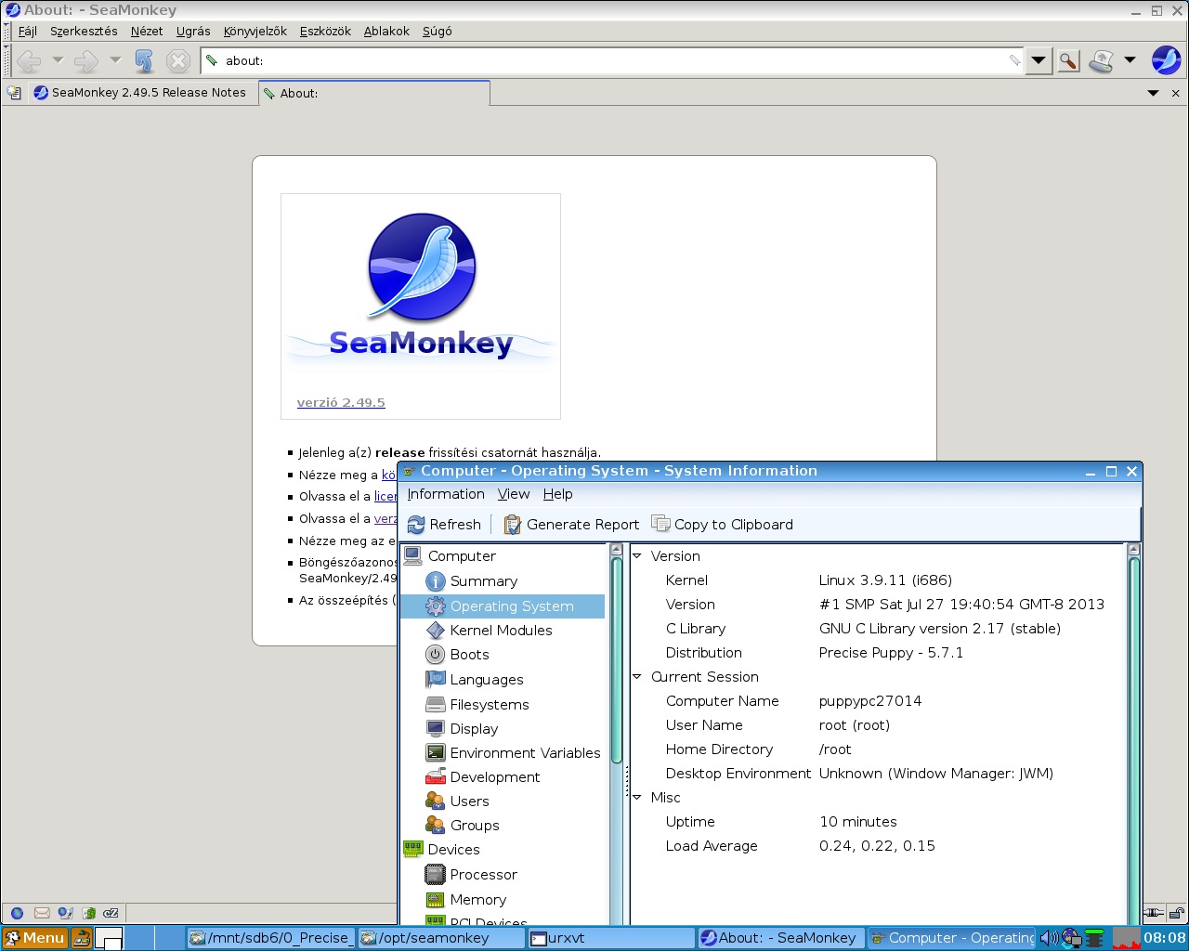Open the Back button history dropdown arrow
The image size is (1189, 951).
(x=58, y=60)
